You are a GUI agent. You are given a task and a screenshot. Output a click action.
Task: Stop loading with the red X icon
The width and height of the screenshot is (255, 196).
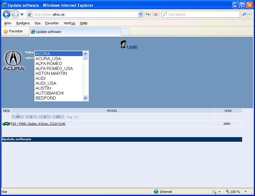[x=156, y=14]
